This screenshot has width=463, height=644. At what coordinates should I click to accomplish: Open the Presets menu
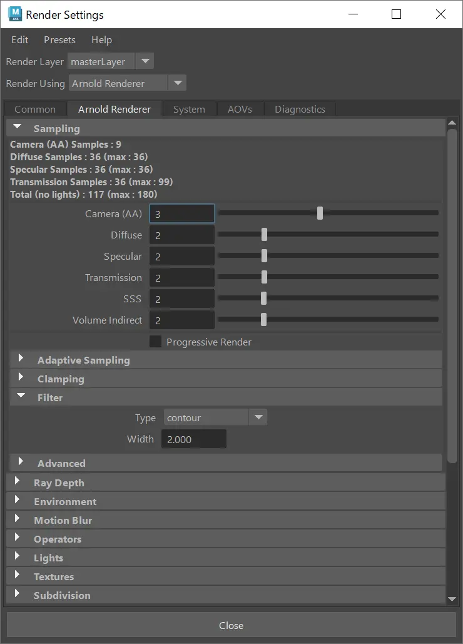click(x=59, y=40)
